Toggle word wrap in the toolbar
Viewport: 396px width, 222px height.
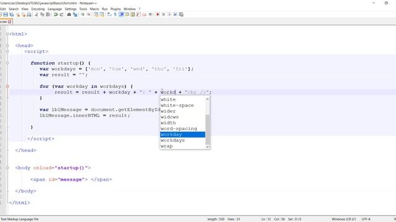point(109,15)
